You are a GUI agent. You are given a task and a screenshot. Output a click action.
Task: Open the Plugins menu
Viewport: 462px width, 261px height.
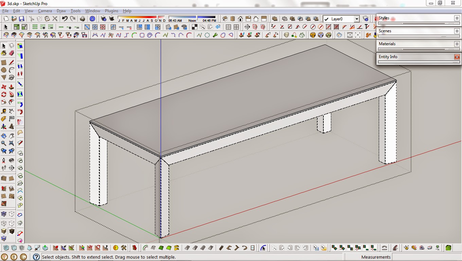(111, 11)
